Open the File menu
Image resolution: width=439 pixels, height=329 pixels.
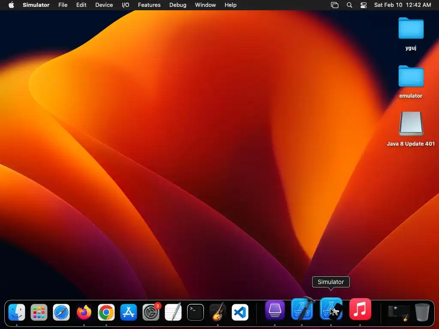click(63, 5)
